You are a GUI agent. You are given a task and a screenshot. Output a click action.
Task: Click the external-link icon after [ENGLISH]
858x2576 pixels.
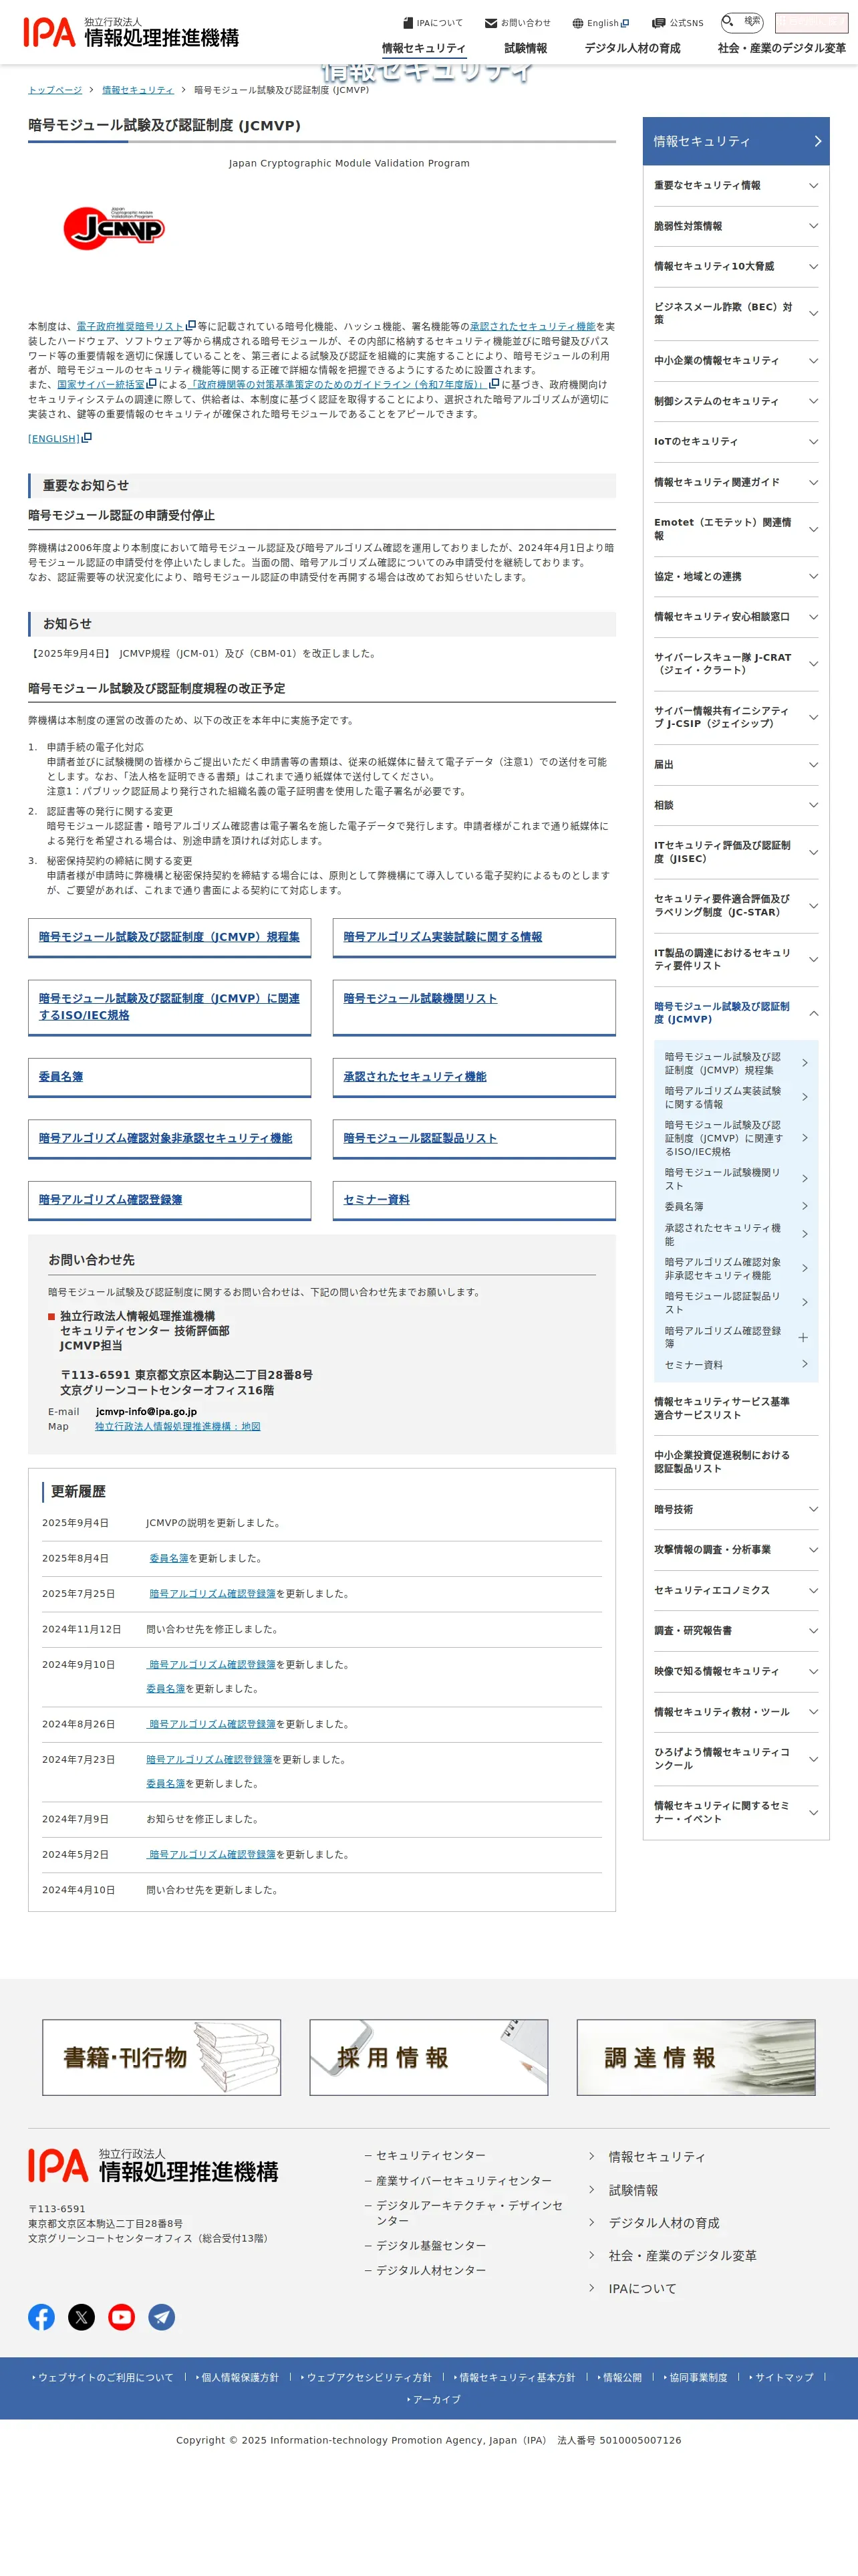[x=87, y=438]
